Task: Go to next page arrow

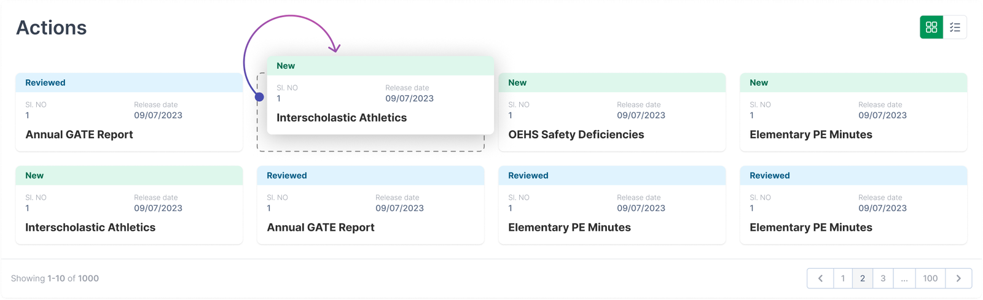Action: [958, 279]
